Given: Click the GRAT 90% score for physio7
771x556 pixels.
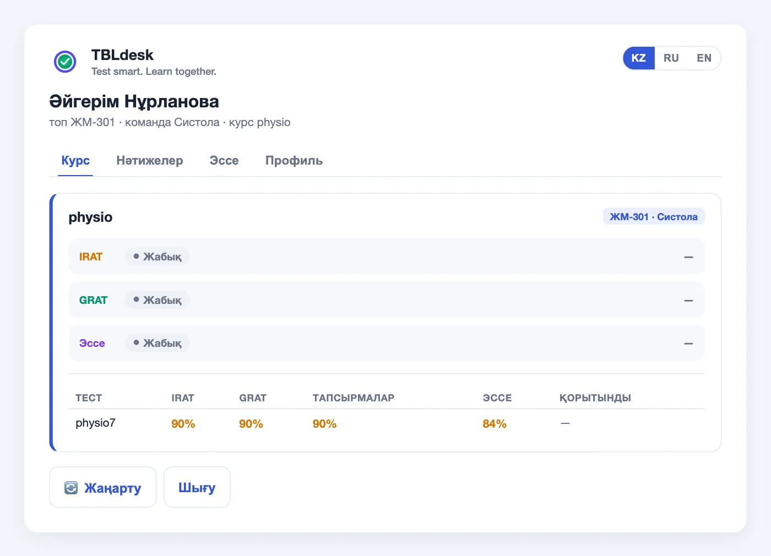Looking at the screenshot, I should click(251, 424).
